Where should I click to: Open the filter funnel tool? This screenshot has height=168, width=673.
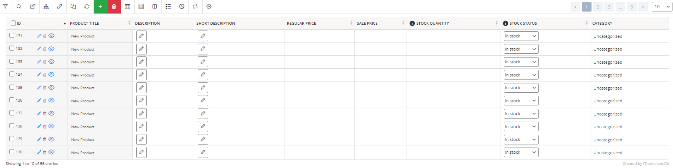[x=5, y=7]
